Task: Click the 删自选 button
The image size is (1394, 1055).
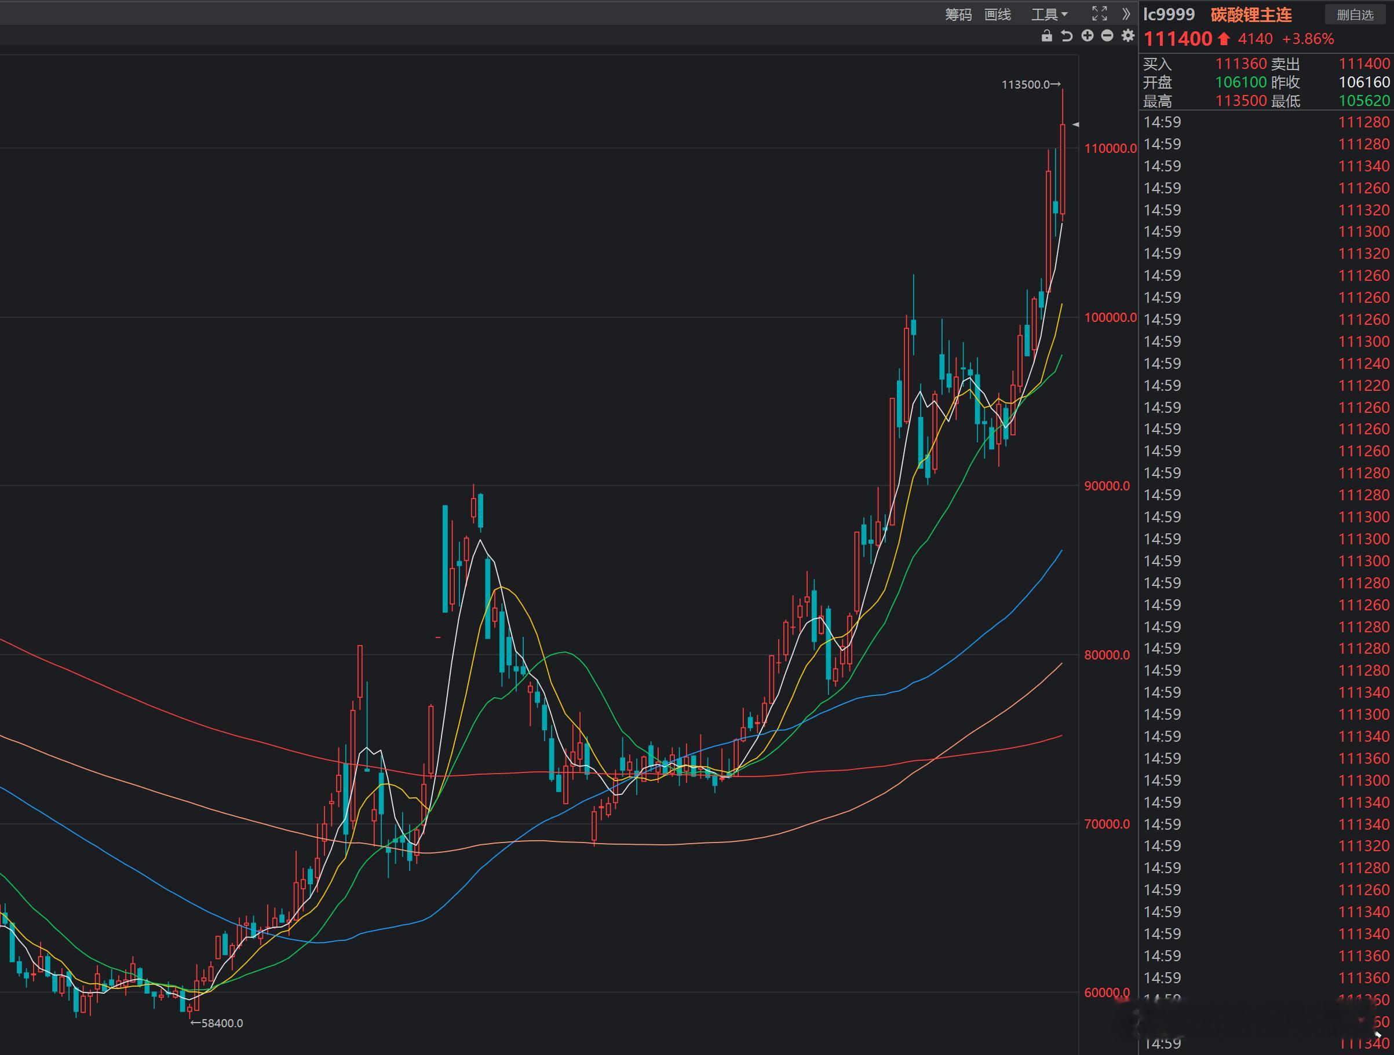Action: 1355,14
